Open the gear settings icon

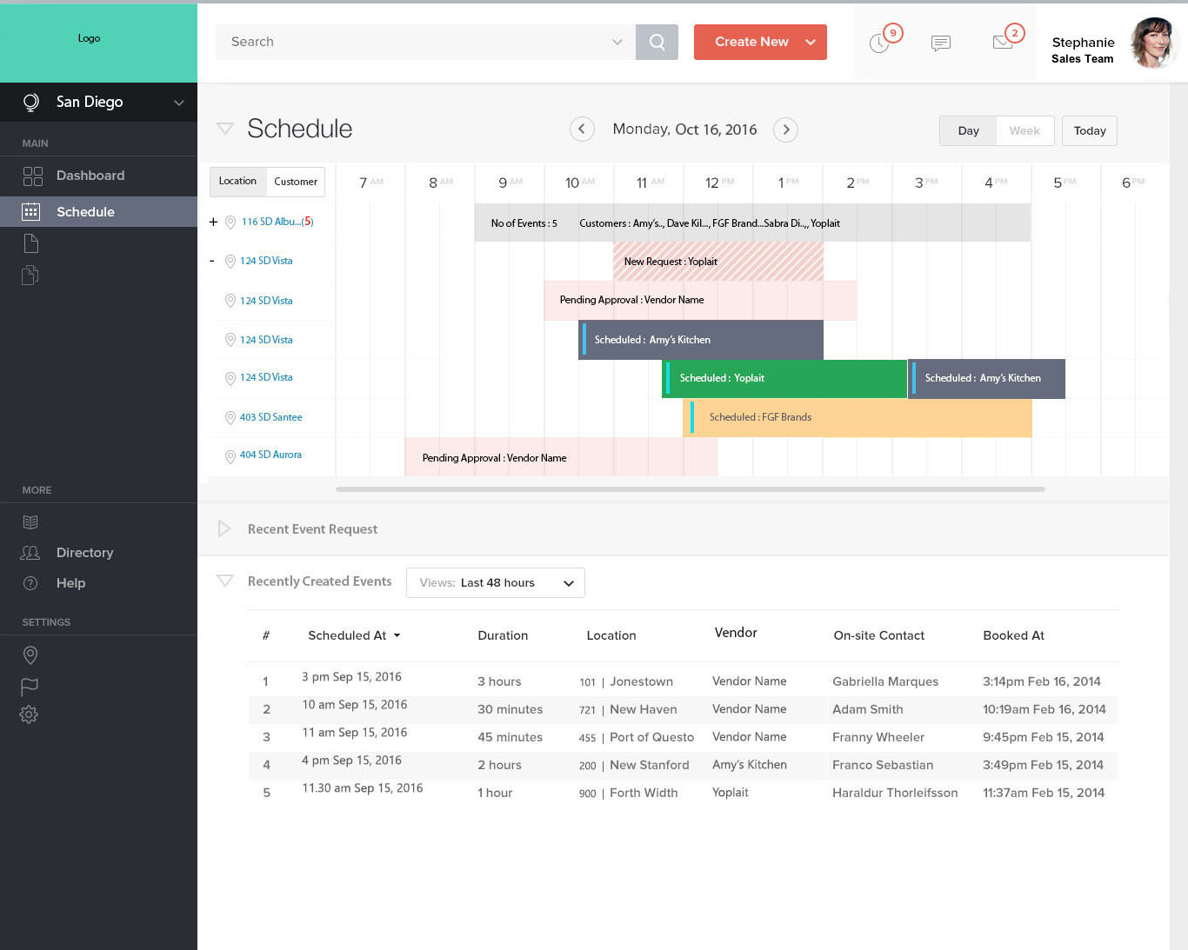point(30,714)
